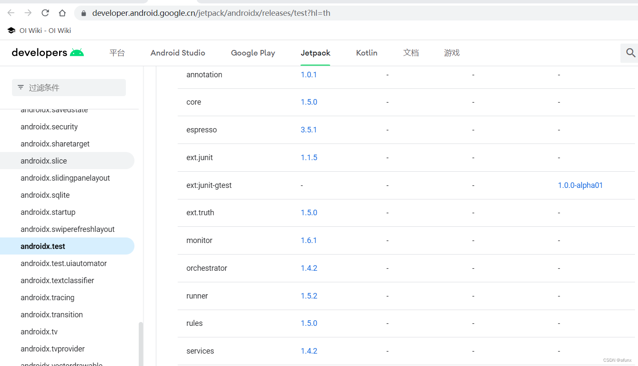The image size is (638, 366).
Task: Click the ext.junit row label
Action: point(200,158)
